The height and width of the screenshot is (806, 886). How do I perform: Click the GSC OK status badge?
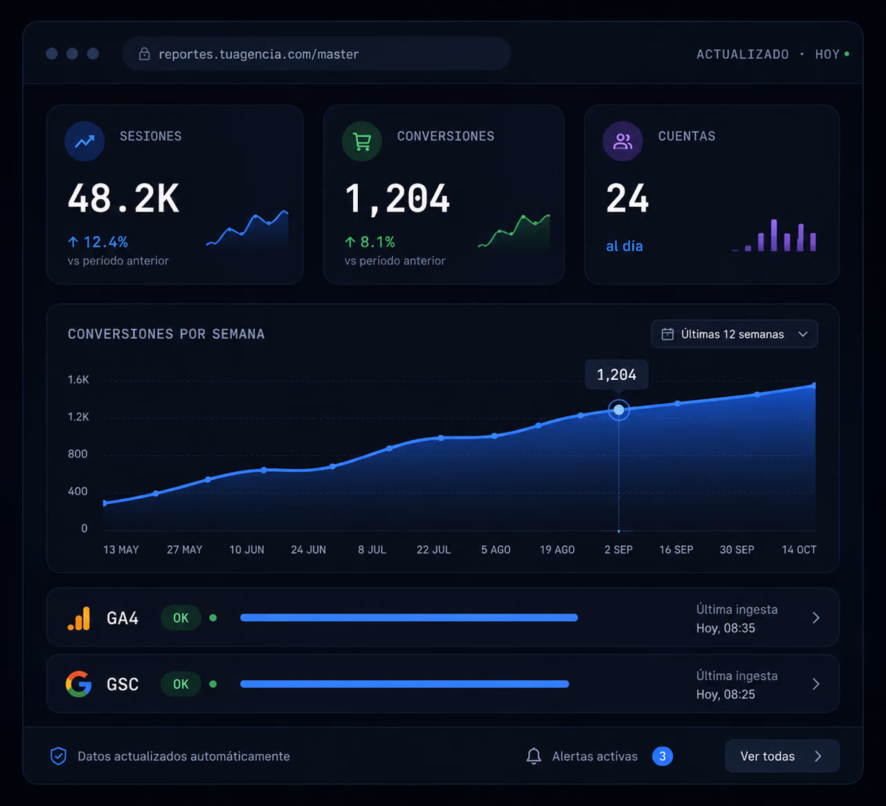click(x=181, y=684)
